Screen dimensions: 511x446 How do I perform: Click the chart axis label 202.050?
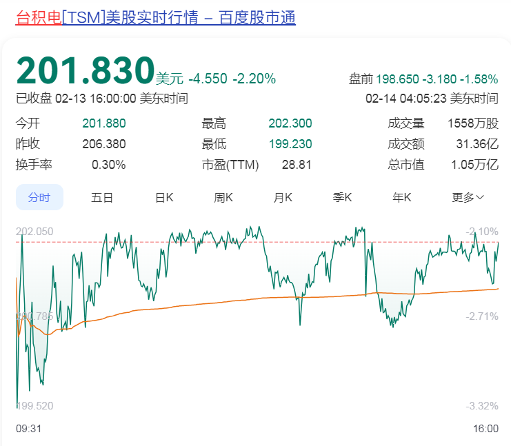(x=34, y=232)
